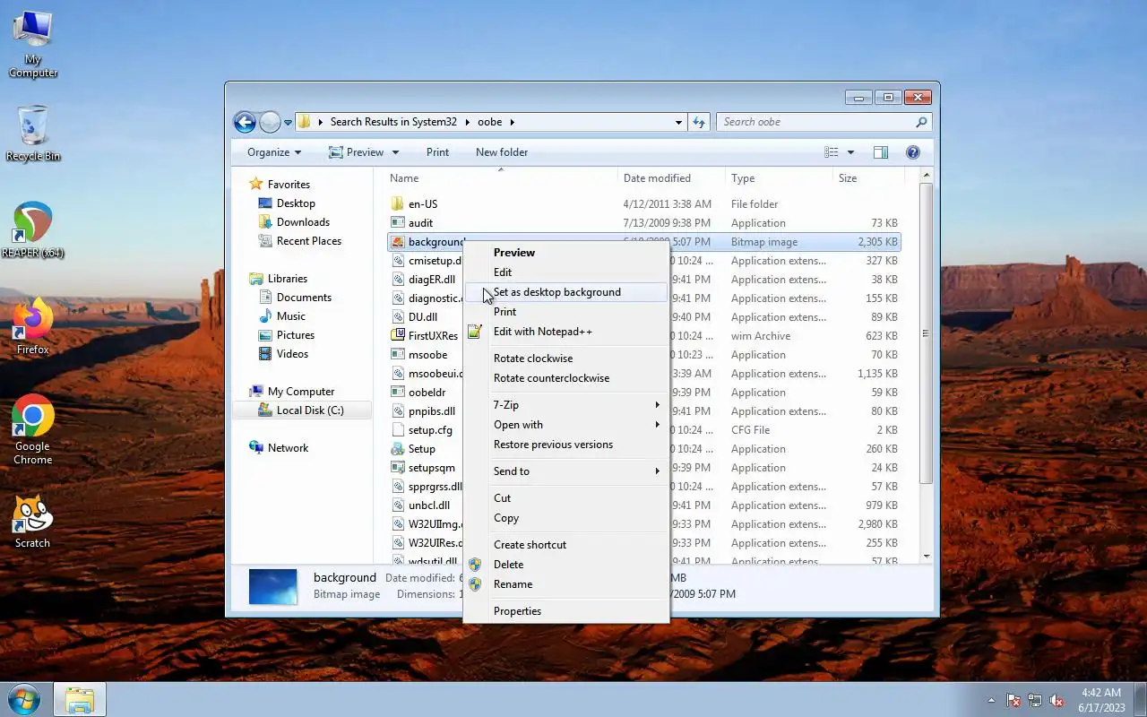Screen dimensions: 1147x717
Task: Click the refresh button beside address bar
Action: 699,122
